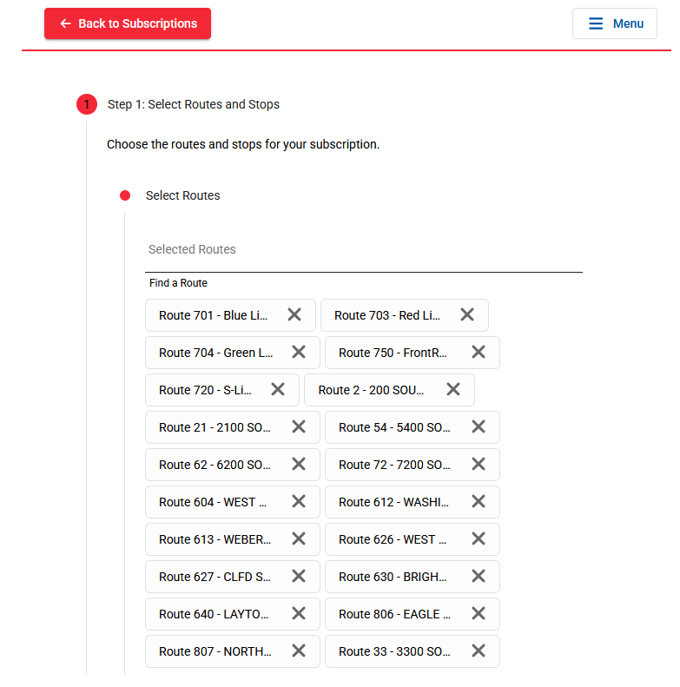Viewport: 680px width, 687px height.
Task: Remove Route 640 - LAYTO chip
Action: 299,613
